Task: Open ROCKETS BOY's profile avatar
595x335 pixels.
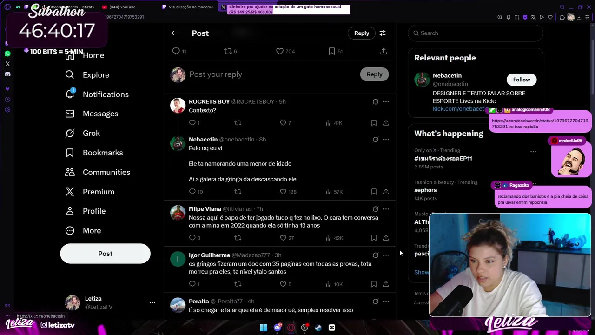Action: (x=178, y=106)
